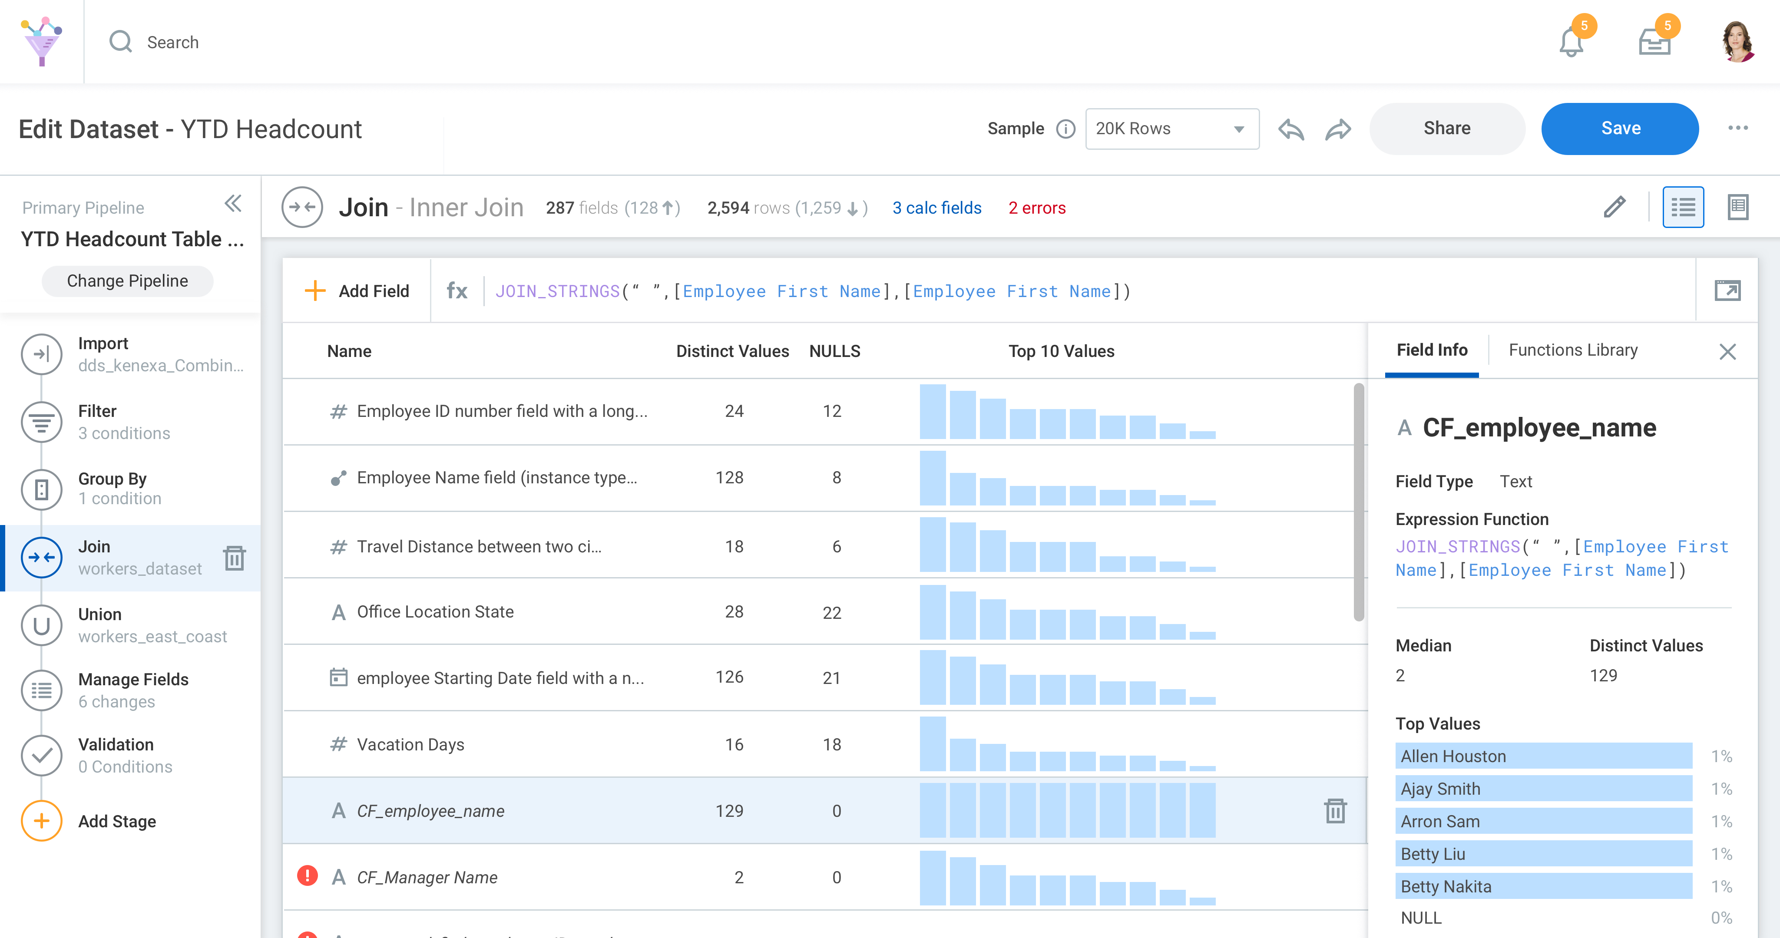The image size is (1780, 938).
Task: Click the Sample info icon
Action: (x=1065, y=129)
